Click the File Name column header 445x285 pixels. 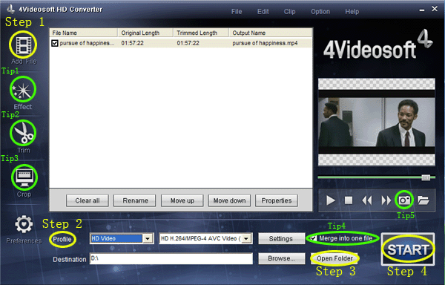[84, 33]
